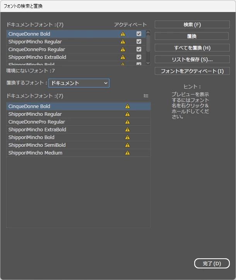Image resolution: width=236 pixels, height=280 pixels.
Task: Click the リストを保存 (S)... button
Action: (x=192, y=59)
